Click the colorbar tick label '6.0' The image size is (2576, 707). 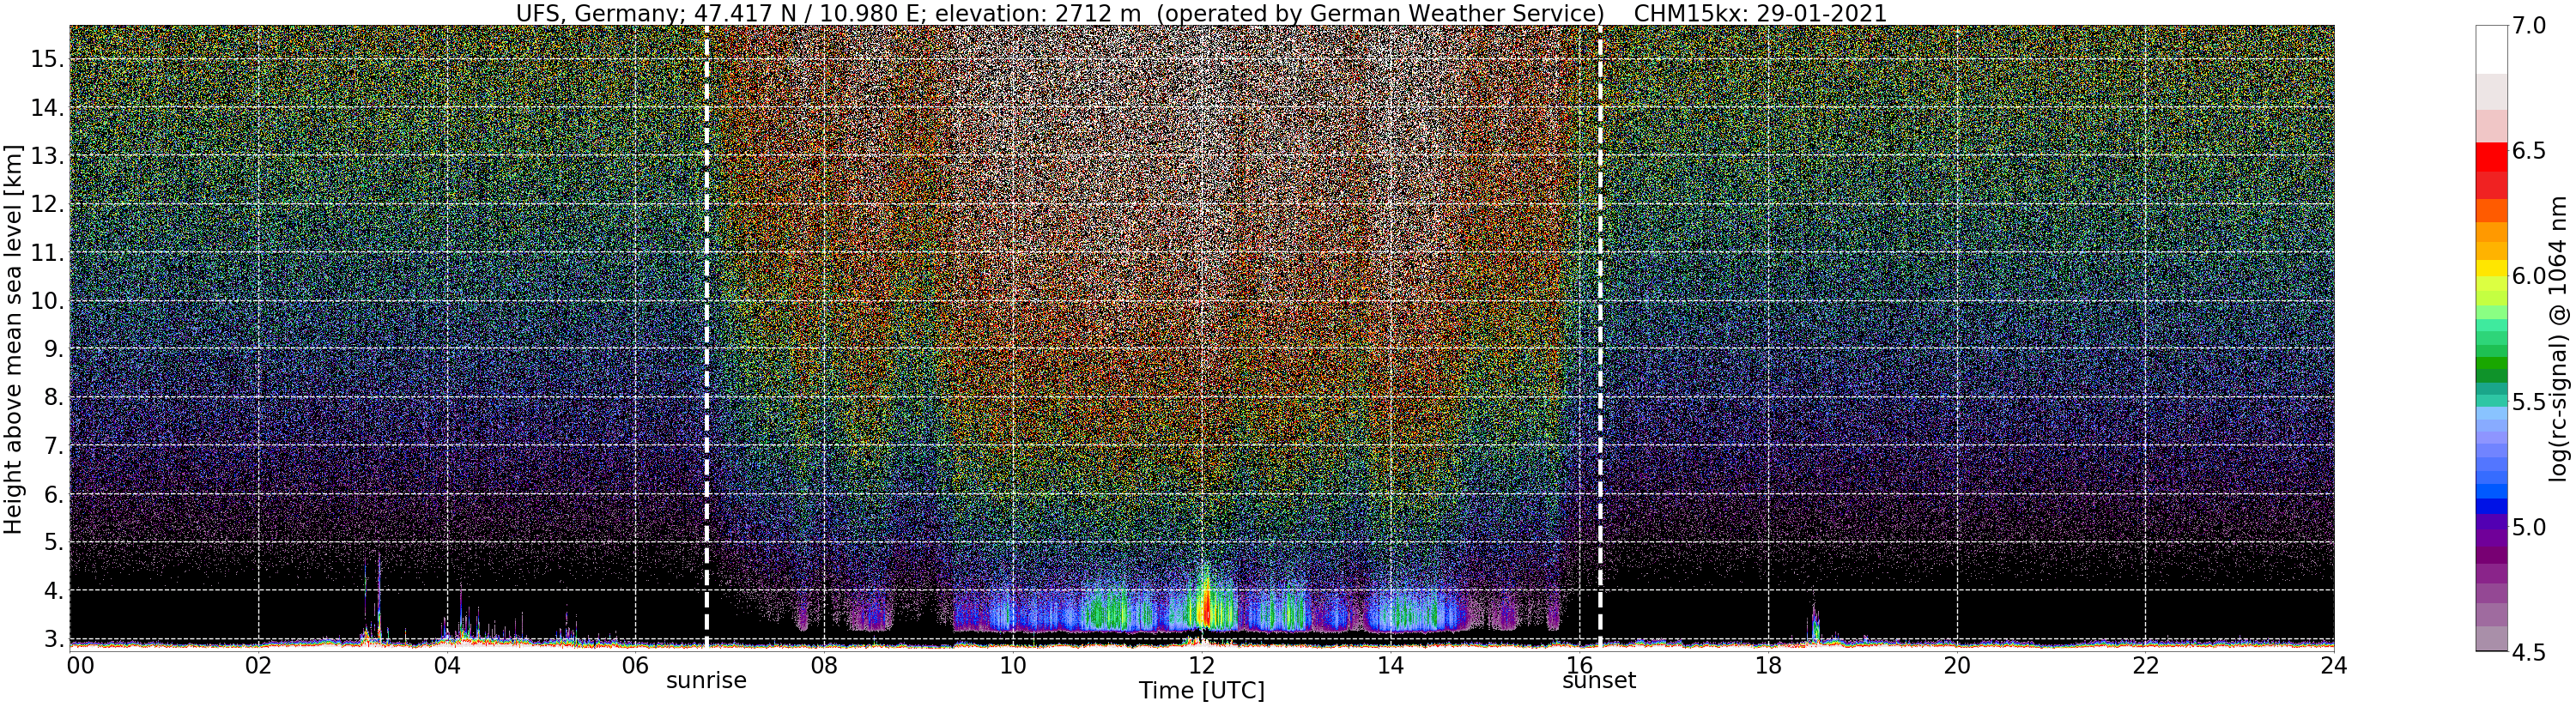click(x=2529, y=276)
